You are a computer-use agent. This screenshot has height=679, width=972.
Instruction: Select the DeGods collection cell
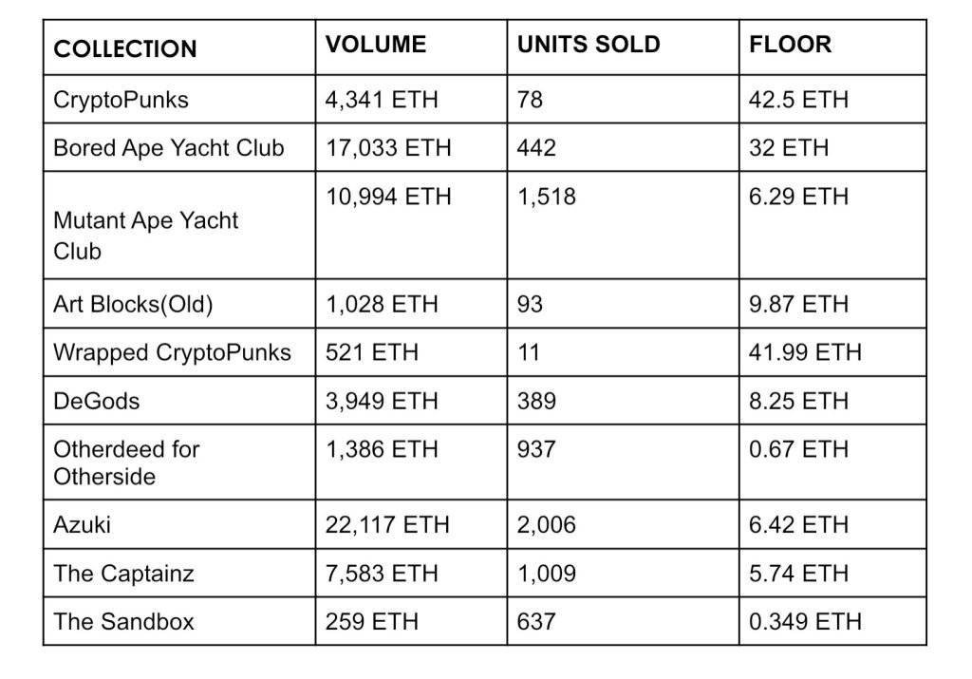(97, 402)
